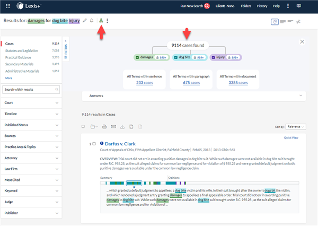
Task: Select Administrative Materials category
Action: (x=22, y=71)
